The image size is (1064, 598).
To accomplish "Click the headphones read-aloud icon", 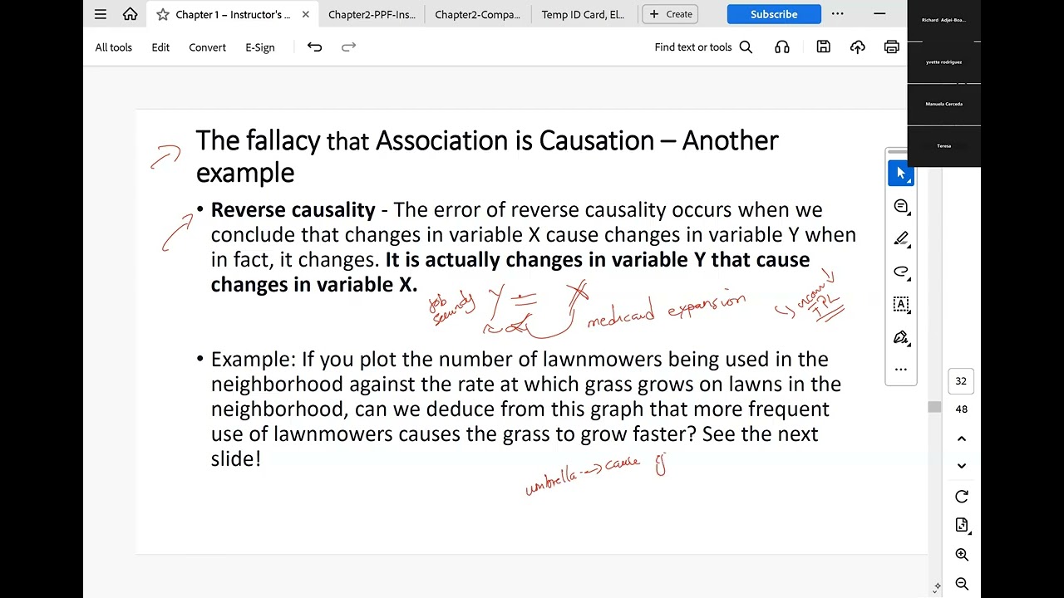I will (782, 47).
